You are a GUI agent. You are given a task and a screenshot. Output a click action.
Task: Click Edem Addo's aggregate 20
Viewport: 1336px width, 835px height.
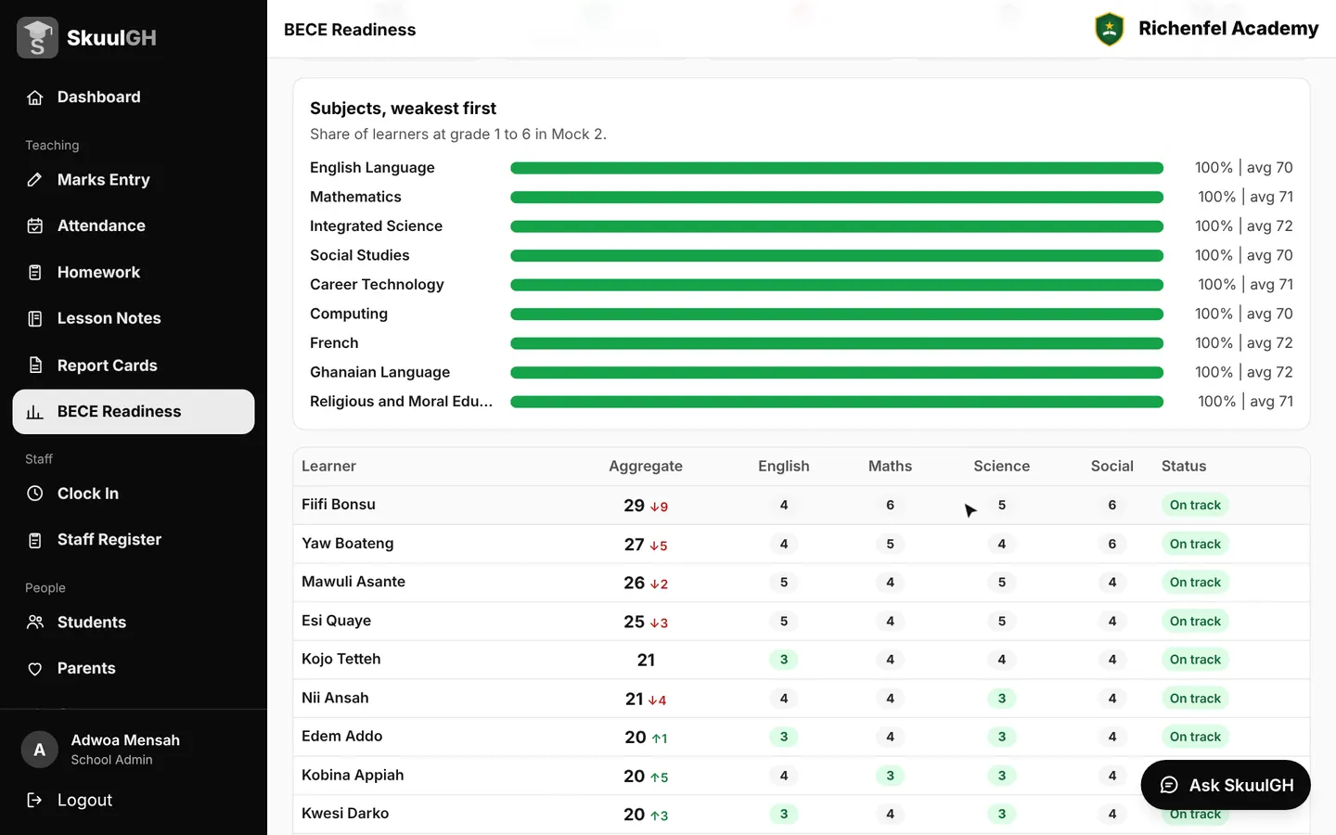(x=636, y=738)
